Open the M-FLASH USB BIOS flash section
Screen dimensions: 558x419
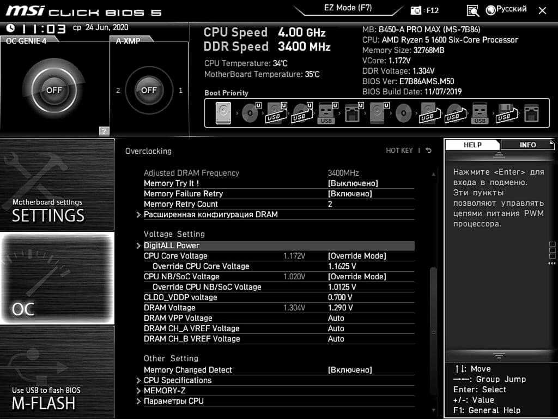[x=57, y=372]
